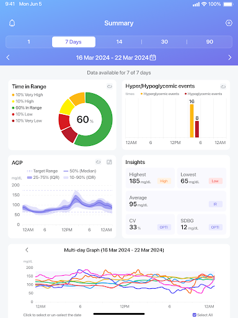Open AGP report compare icon

(x=109, y=162)
